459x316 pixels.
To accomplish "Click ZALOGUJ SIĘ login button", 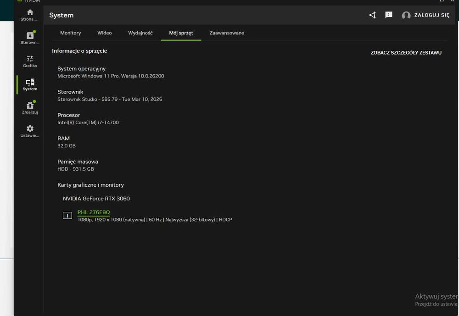I will coord(431,15).
